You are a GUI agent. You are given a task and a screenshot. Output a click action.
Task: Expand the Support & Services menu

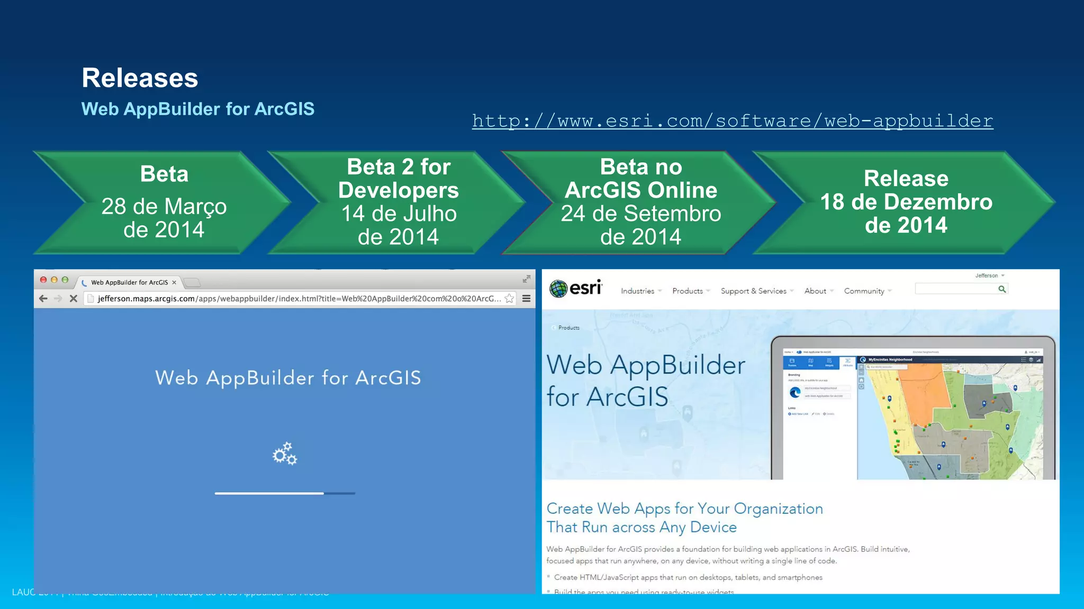pyautogui.click(x=757, y=291)
